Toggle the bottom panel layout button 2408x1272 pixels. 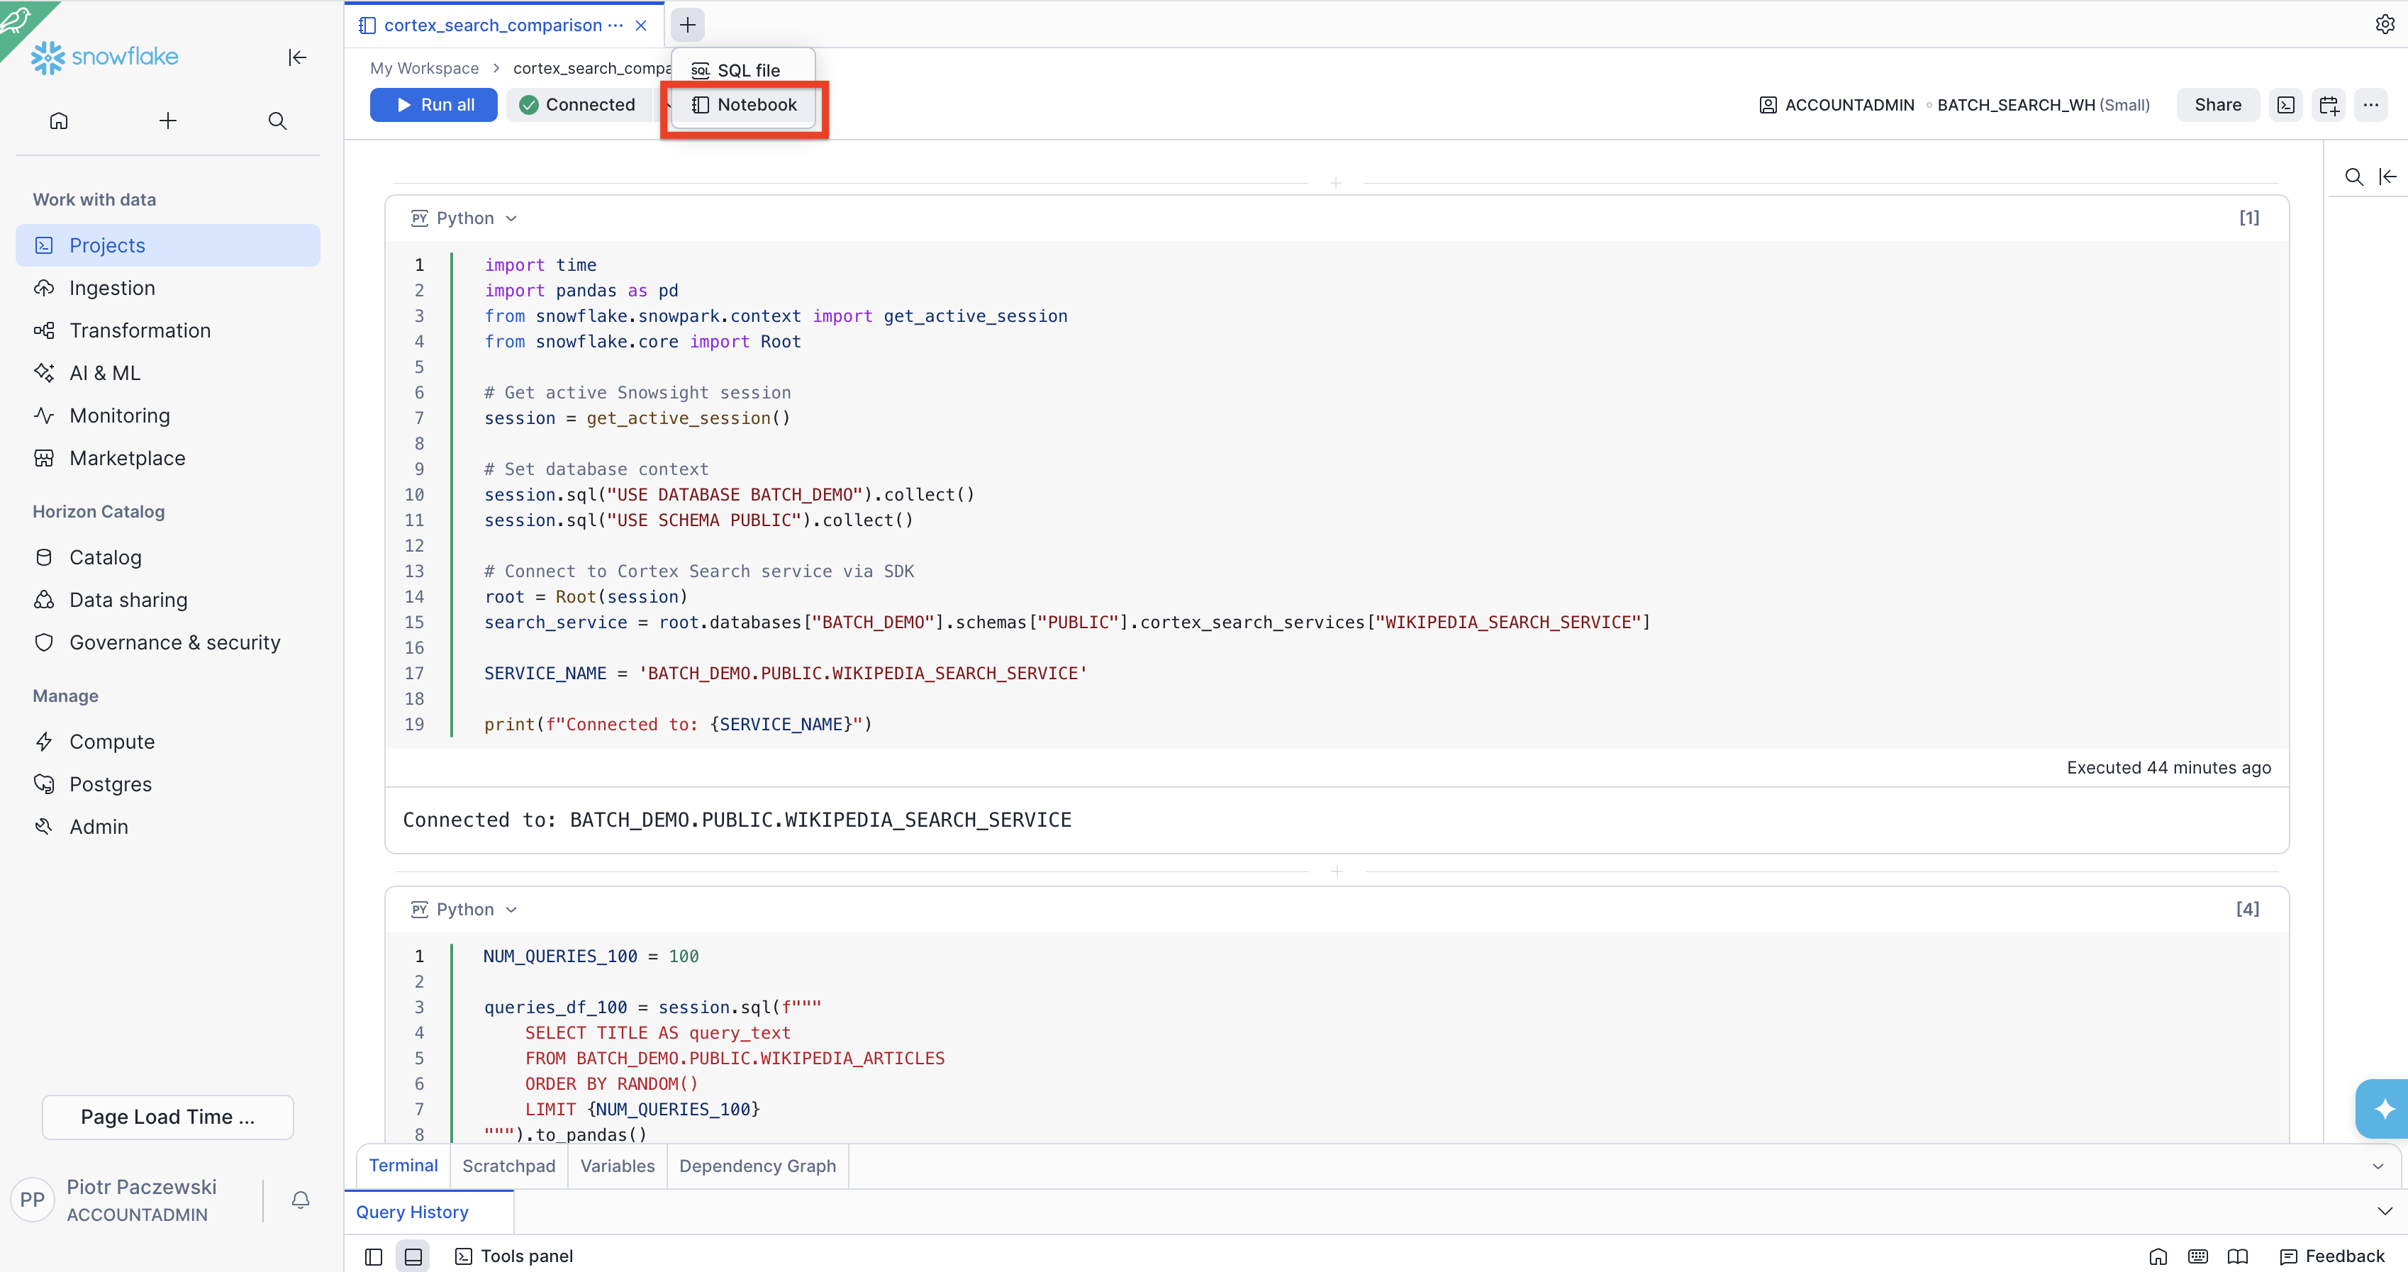click(412, 1256)
